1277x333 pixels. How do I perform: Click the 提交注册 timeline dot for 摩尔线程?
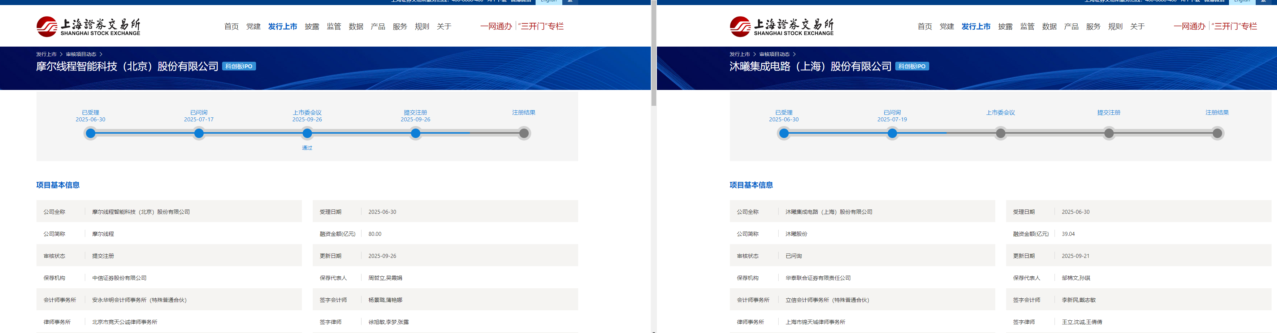tap(415, 133)
